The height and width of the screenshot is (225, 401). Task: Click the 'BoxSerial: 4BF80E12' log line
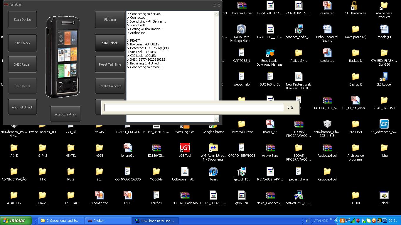(143, 44)
